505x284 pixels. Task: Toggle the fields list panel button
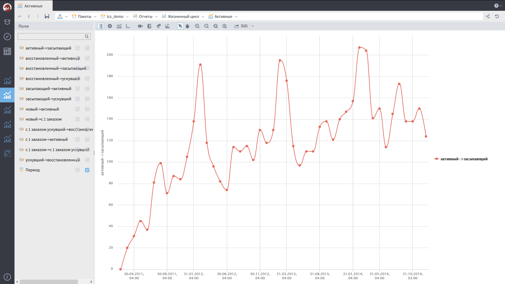(101, 26)
